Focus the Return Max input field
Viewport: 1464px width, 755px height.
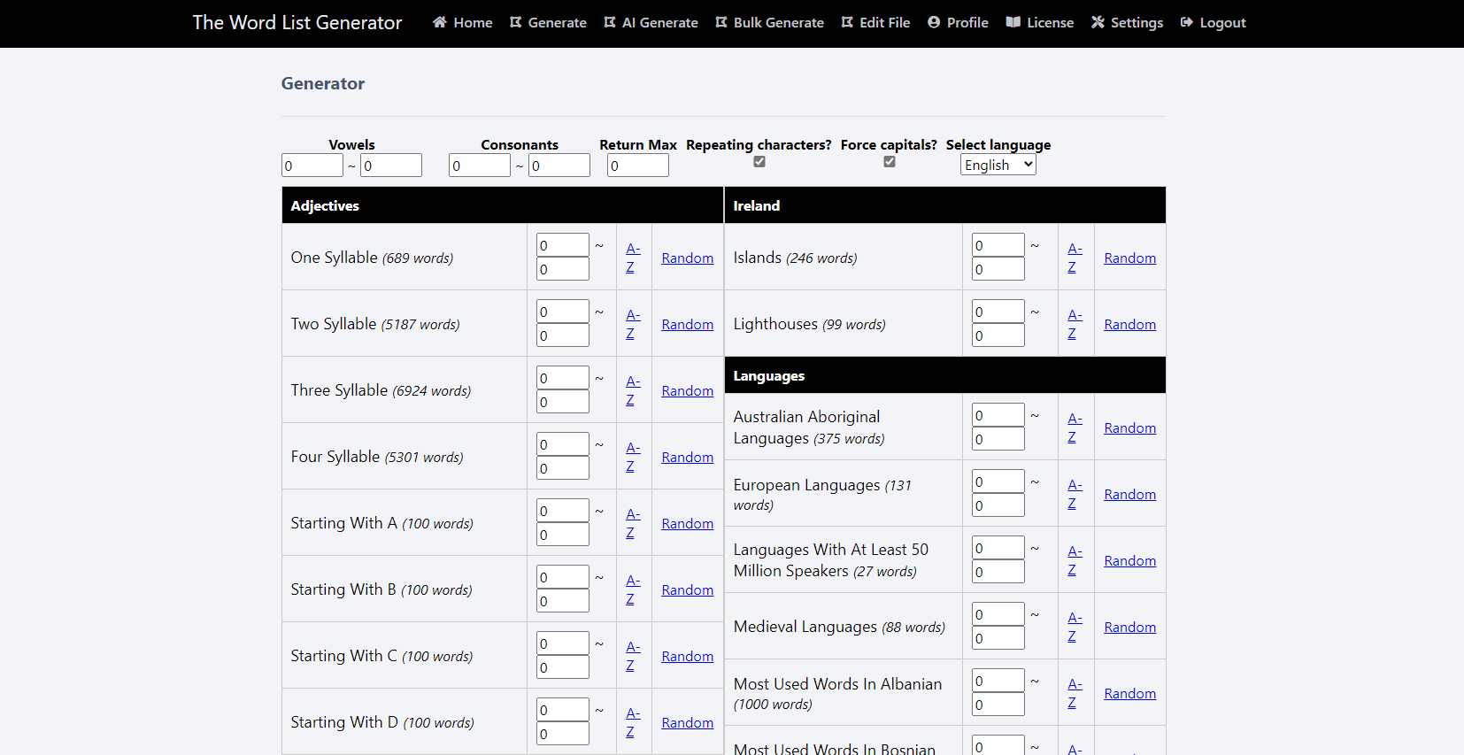[x=637, y=166]
